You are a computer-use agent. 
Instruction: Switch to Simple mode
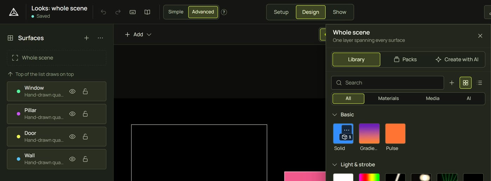[x=176, y=12]
